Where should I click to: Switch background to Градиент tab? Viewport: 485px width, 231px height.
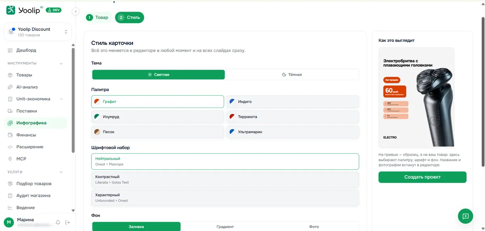[225, 227]
